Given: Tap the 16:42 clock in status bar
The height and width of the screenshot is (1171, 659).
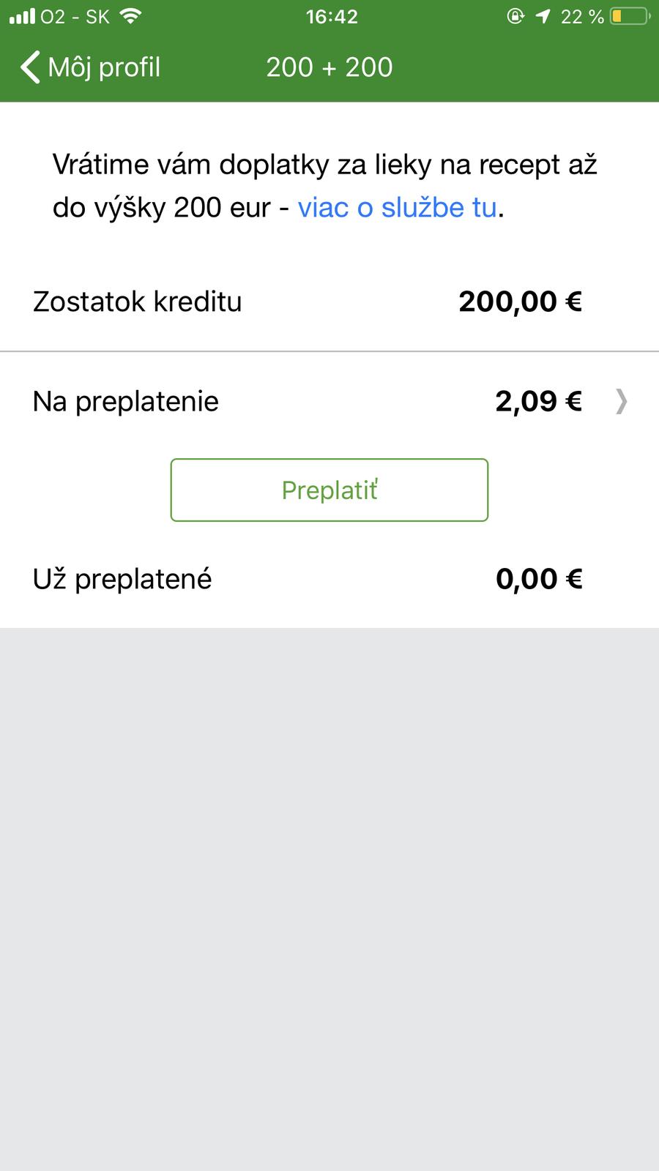Looking at the screenshot, I should tap(332, 16).
